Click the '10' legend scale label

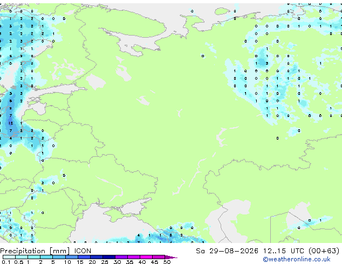coord(67,262)
